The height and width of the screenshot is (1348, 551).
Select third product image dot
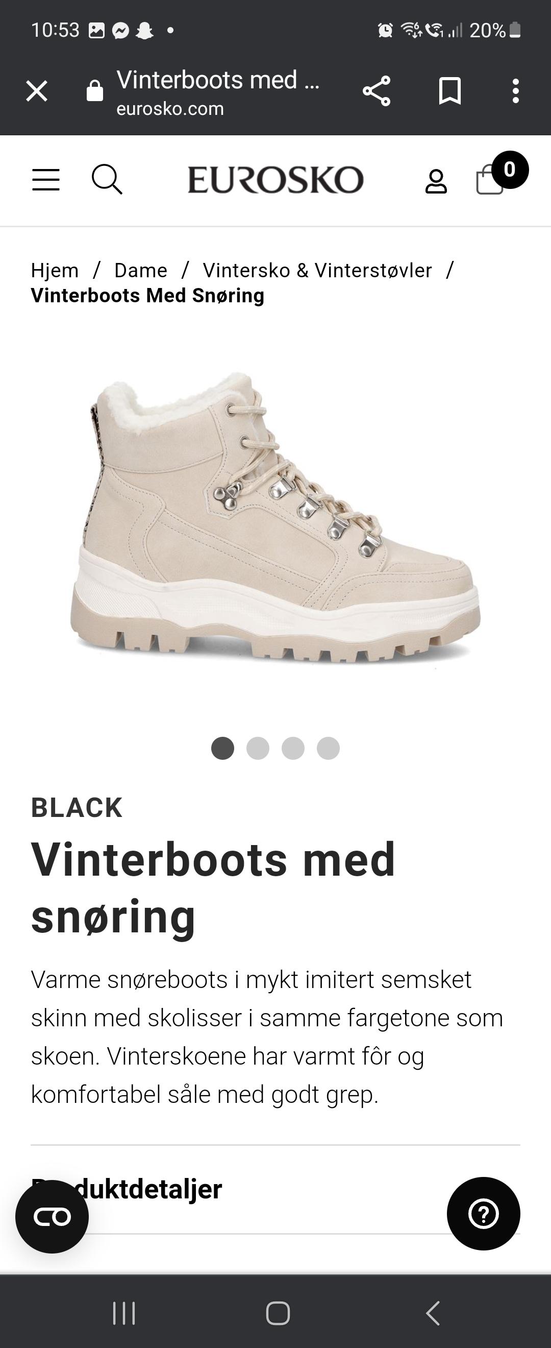pyautogui.click(x=293, y=748)
